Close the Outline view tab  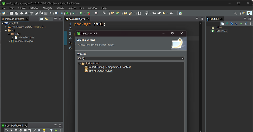(221, 19)
